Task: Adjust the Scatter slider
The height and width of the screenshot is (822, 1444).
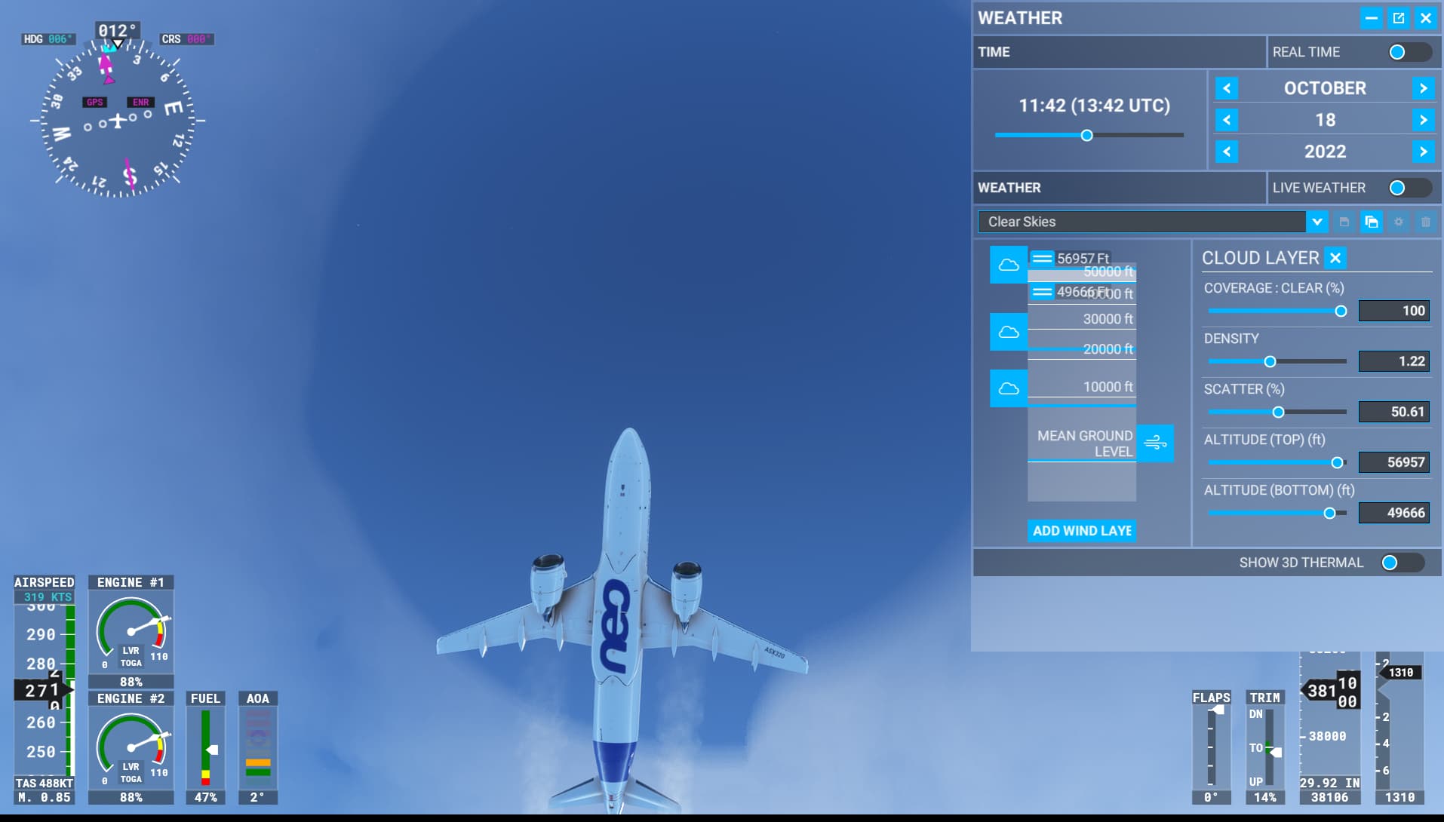Action: pos(1277,412)
